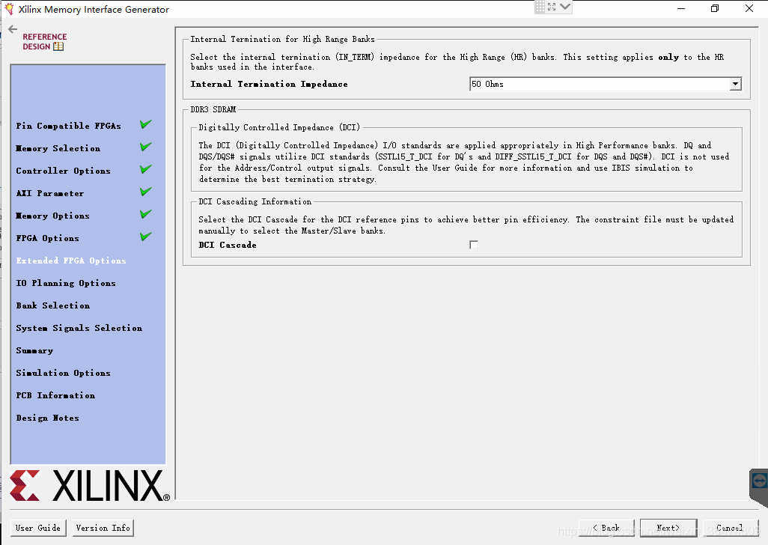Click Internal Termination for High Range Banks title
Screen dimensions: 768x545
[283, 39]
